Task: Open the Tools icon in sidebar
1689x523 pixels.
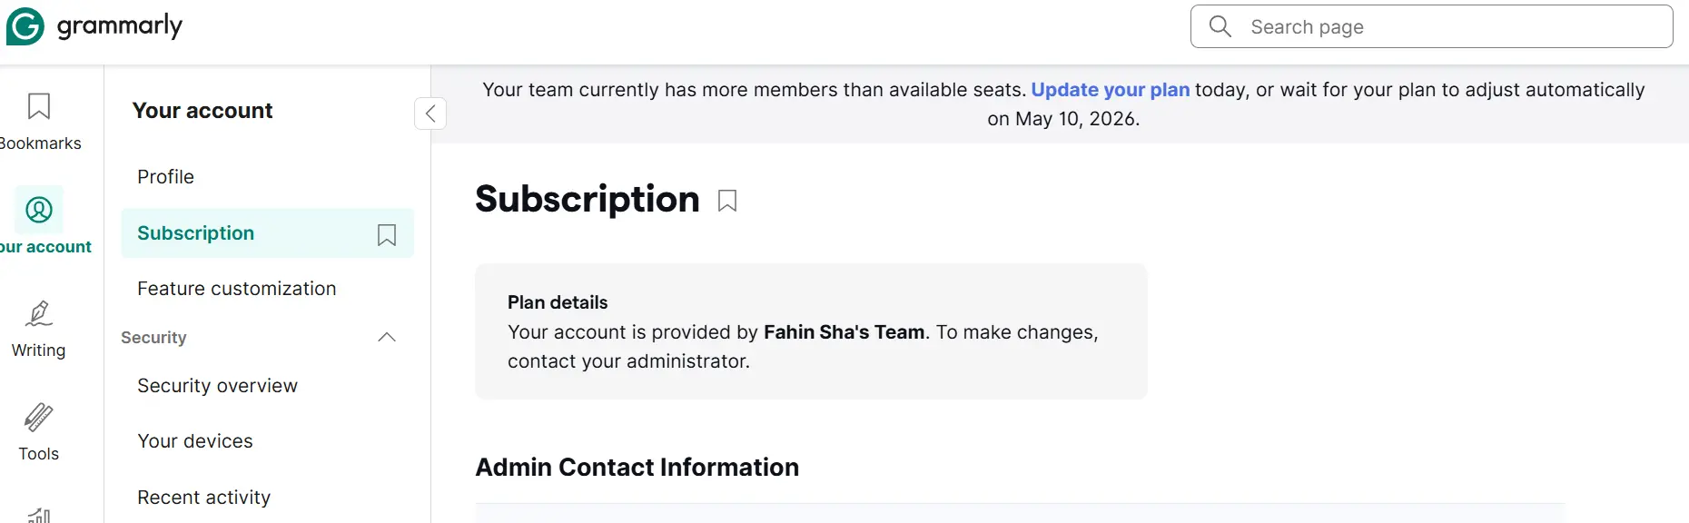Action: pos(38,417)
